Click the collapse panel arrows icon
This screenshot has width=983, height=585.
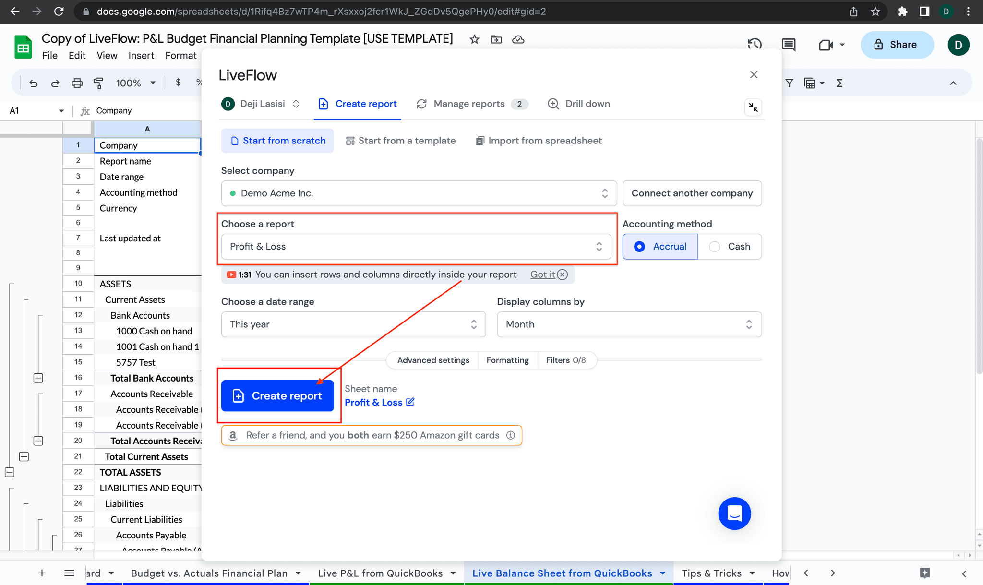[753, 107]
